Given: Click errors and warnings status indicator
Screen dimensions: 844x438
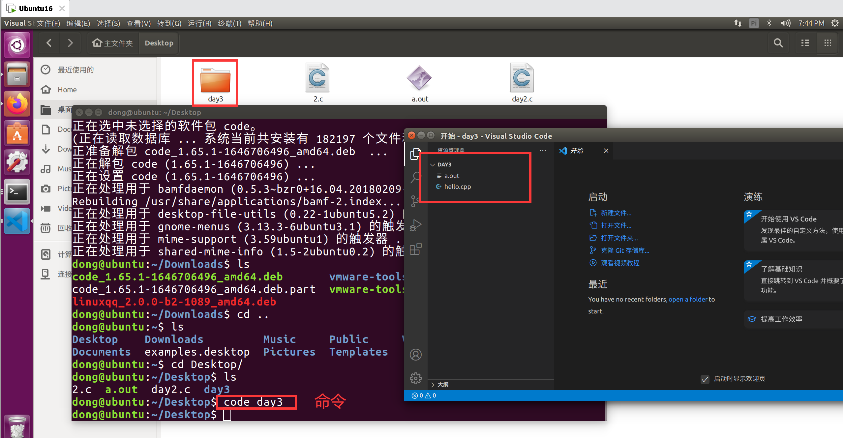Looking at the screenshot, I should (424, 395).
